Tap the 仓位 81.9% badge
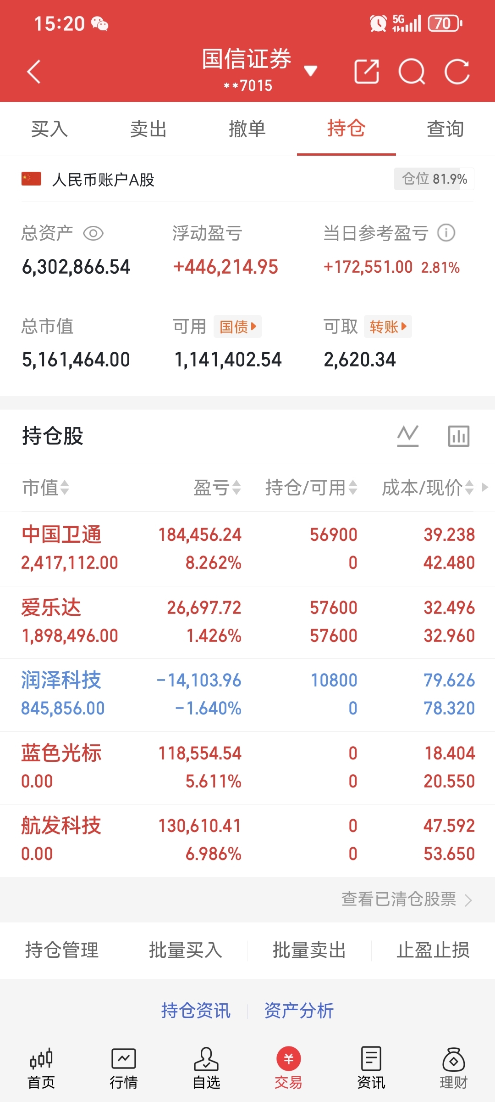This screenshot has height=1102, width=495. point(434,179)
